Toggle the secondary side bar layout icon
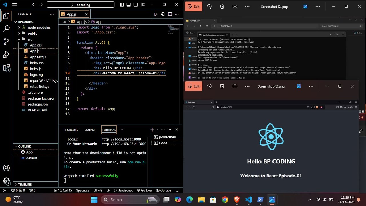 click(136, 5)
